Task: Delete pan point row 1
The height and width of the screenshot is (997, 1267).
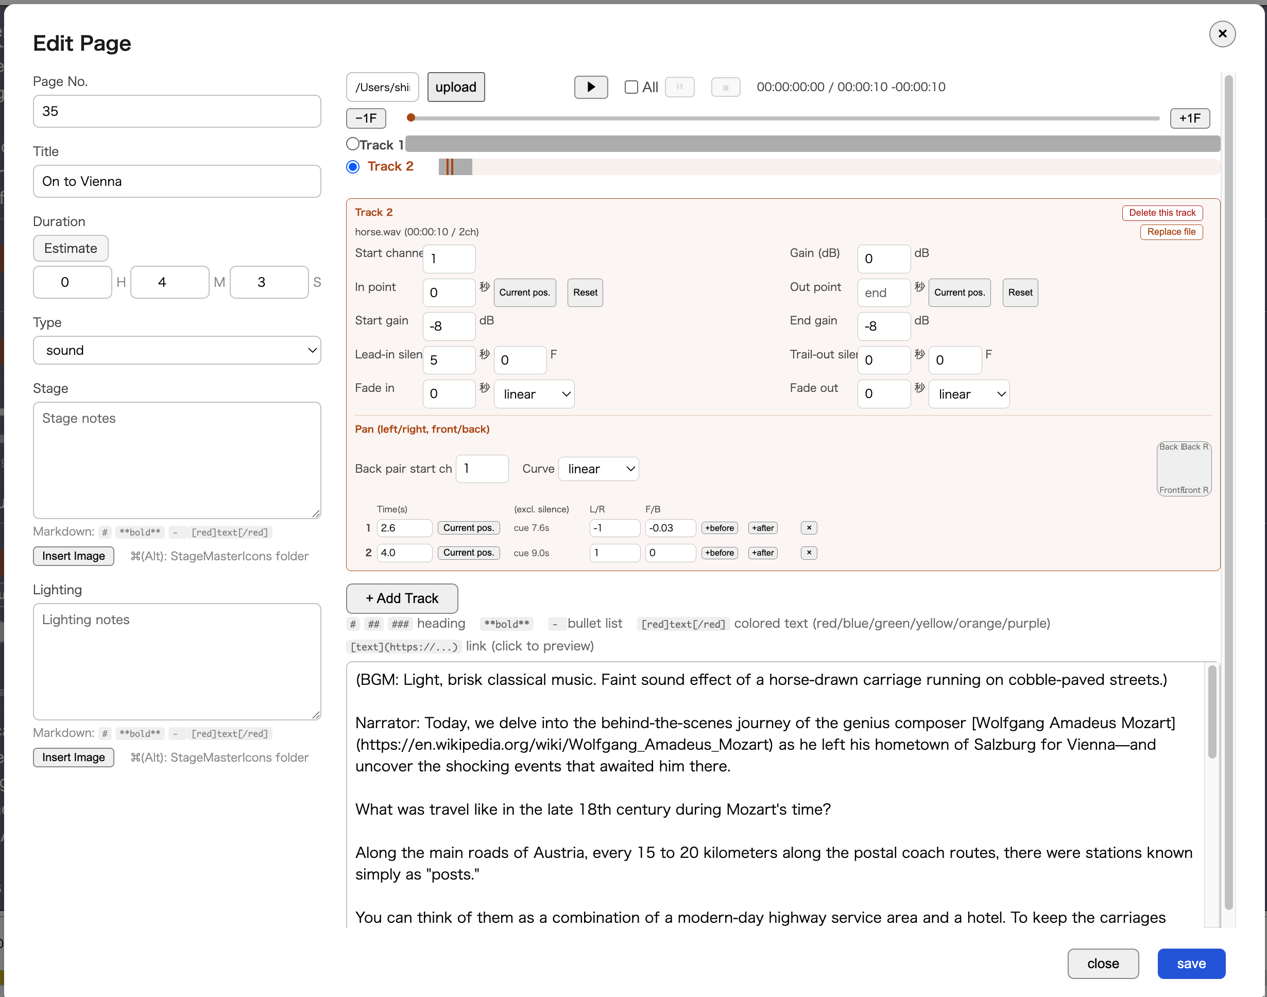Action: (809, 528)
